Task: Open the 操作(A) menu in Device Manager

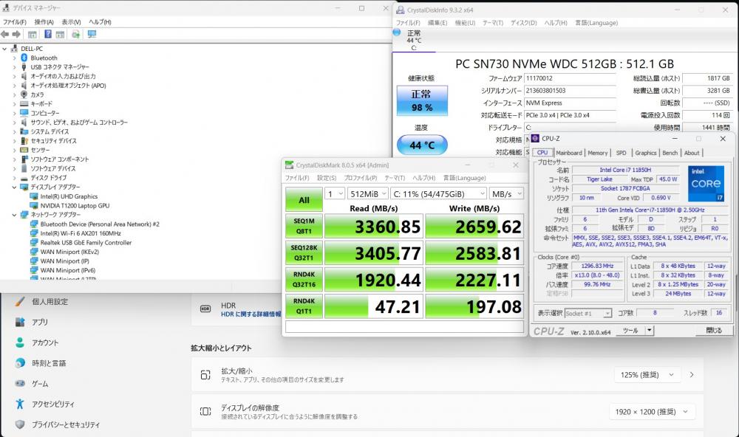Action: click(x=44, y=21)
